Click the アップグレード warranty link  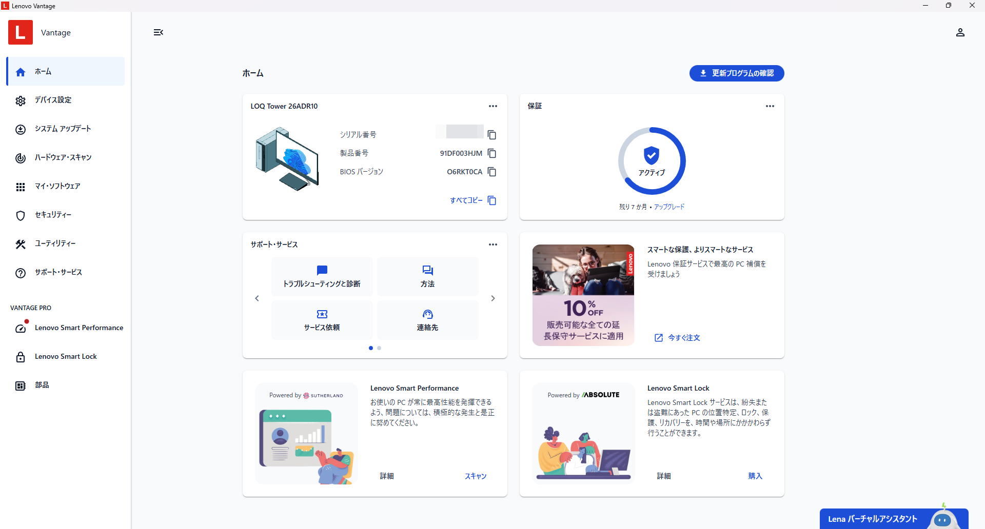point(669,207)
